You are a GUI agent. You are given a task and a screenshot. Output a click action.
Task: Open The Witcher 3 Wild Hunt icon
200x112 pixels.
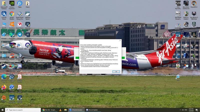(194, 15)
